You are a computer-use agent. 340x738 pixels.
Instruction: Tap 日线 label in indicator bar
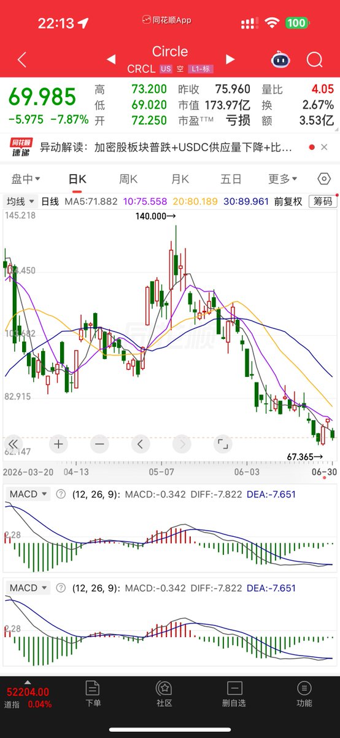pos(50,201)
